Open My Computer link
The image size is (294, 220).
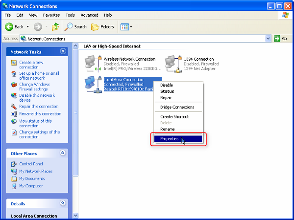(31, 186)
